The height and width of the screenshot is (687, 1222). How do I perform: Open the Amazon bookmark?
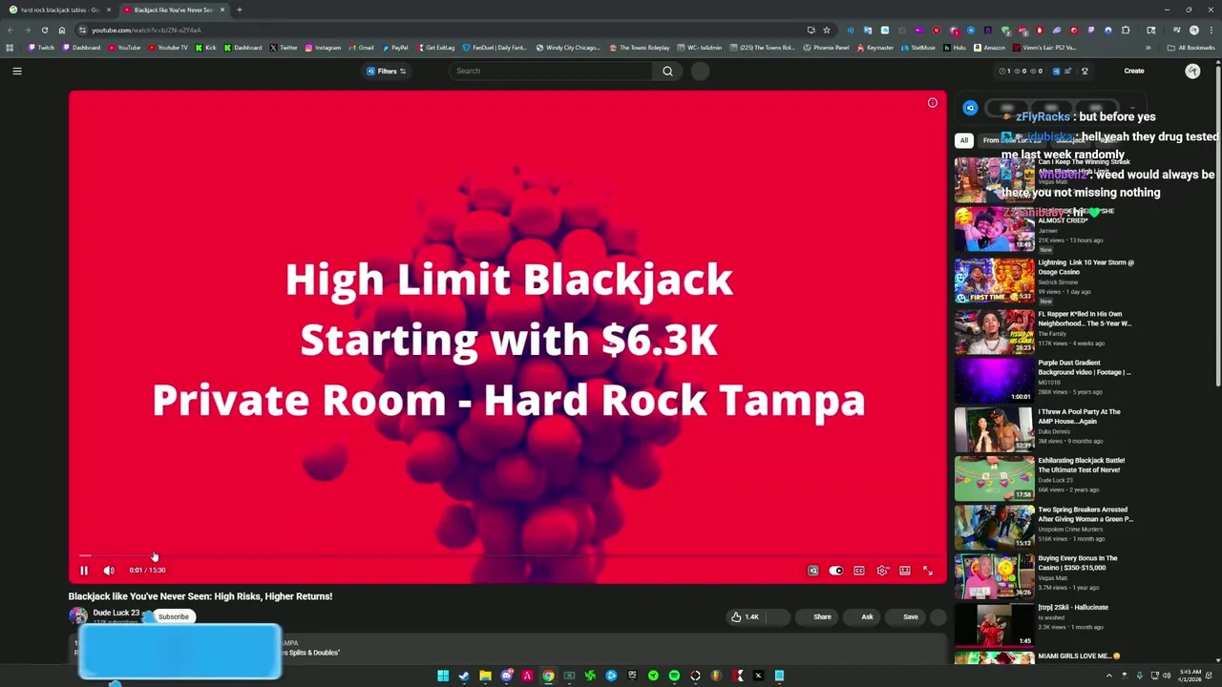(989, 48)
